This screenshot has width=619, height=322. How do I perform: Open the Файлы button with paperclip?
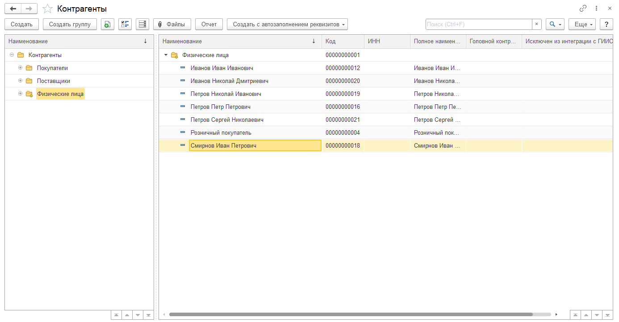(x=172, y=24)
